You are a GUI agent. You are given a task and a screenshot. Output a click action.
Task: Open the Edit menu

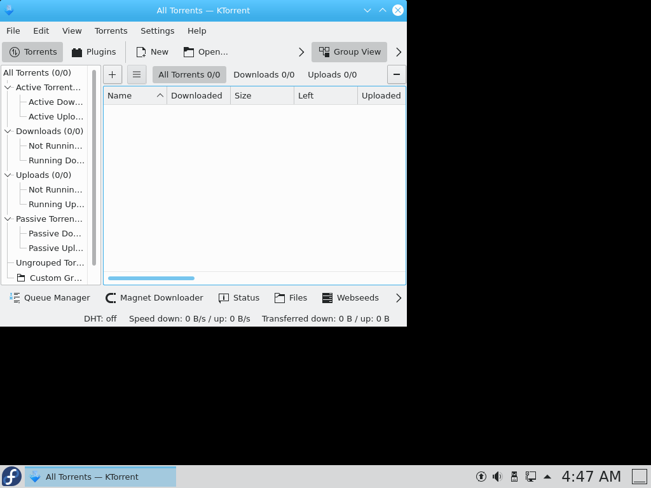pos(41,31)
